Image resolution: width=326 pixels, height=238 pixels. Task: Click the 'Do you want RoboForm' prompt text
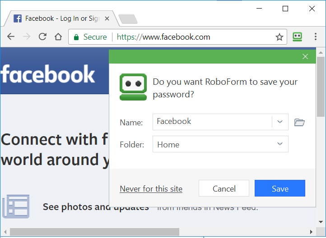225,88
